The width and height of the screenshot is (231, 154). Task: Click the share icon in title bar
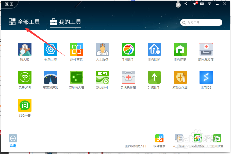tap(186, 4)
